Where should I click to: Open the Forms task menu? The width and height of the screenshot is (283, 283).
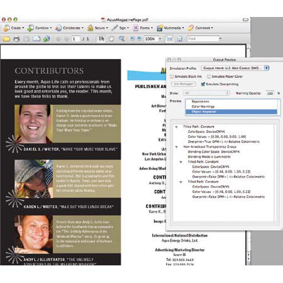click(143, 28)
